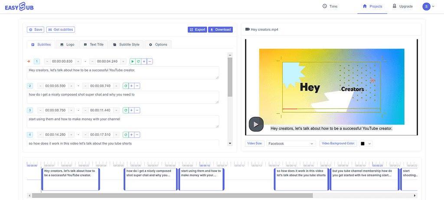Add a subtitle after subtitle 1
This screenshot has height=200, width=444.
(x=144, y=62)
